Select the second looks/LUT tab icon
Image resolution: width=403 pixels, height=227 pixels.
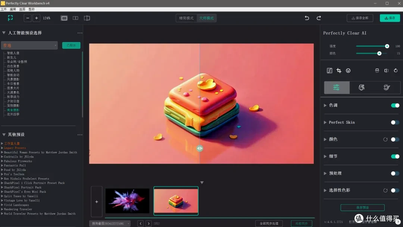coord(362,87)
